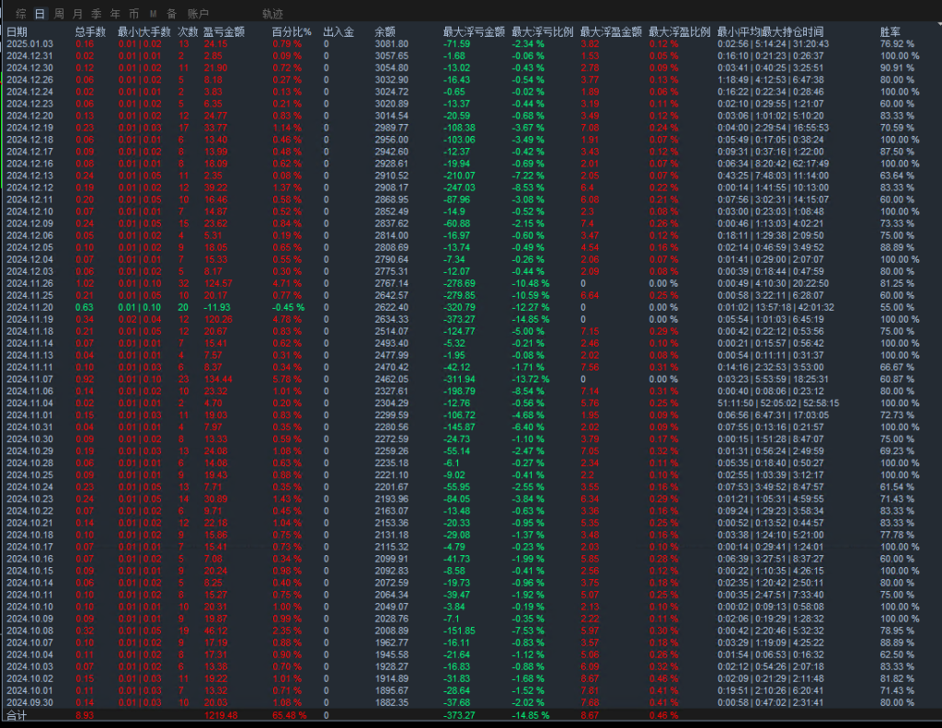Select the 币 (currency) tab
The height and width of the screenshot is (728, 942).
[x=133, y=14]
